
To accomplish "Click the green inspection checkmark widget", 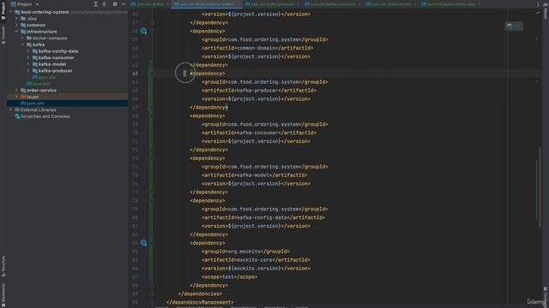I will (x=538, y=13).
